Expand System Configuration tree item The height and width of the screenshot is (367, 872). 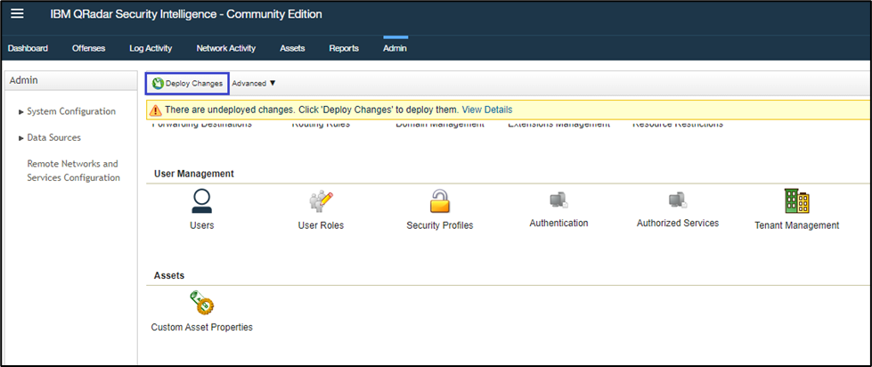click(x=21, y=112)
